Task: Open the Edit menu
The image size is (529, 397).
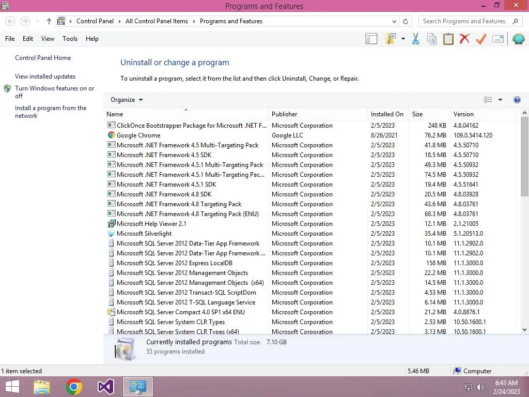Action: point(28,38)
